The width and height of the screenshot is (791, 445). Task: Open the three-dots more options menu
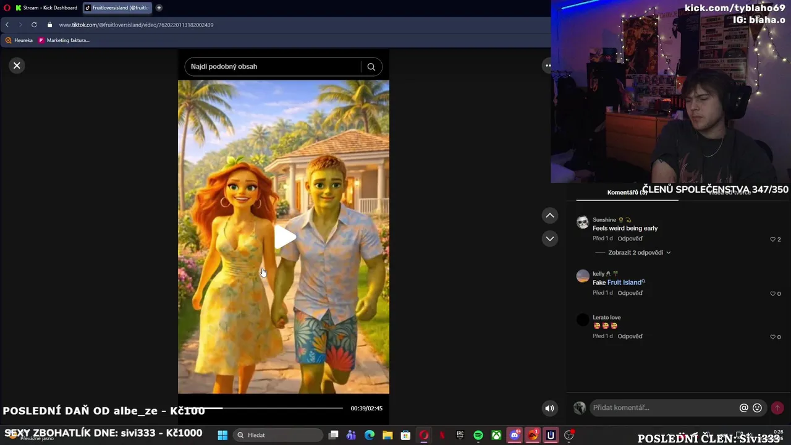click(547, 66)
